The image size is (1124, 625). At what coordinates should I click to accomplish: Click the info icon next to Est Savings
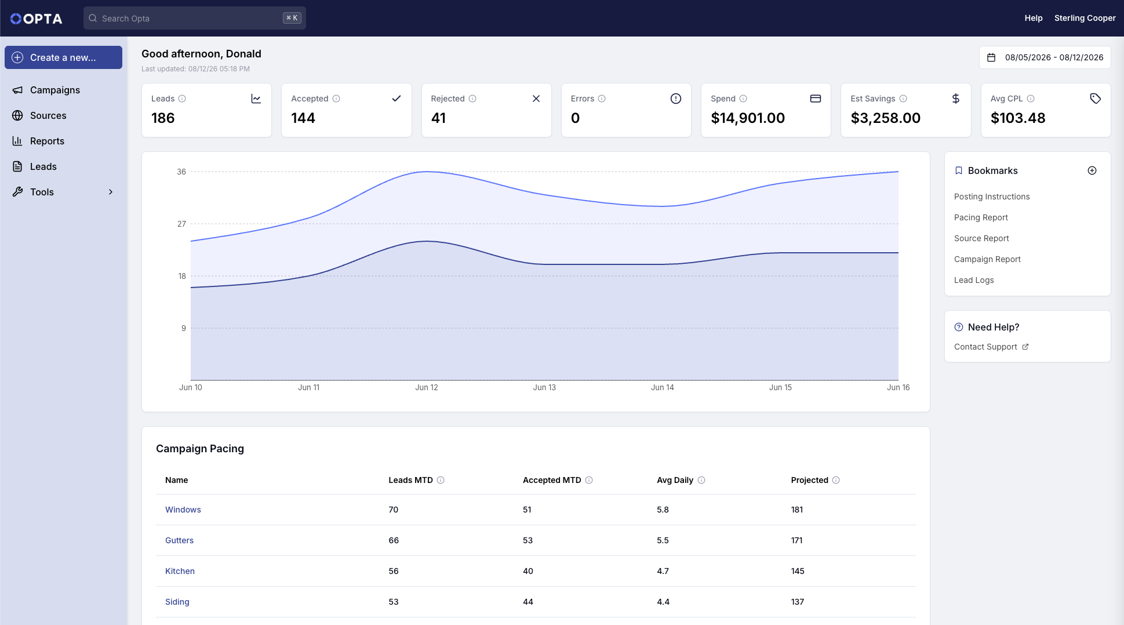click(x=903, y=99)
